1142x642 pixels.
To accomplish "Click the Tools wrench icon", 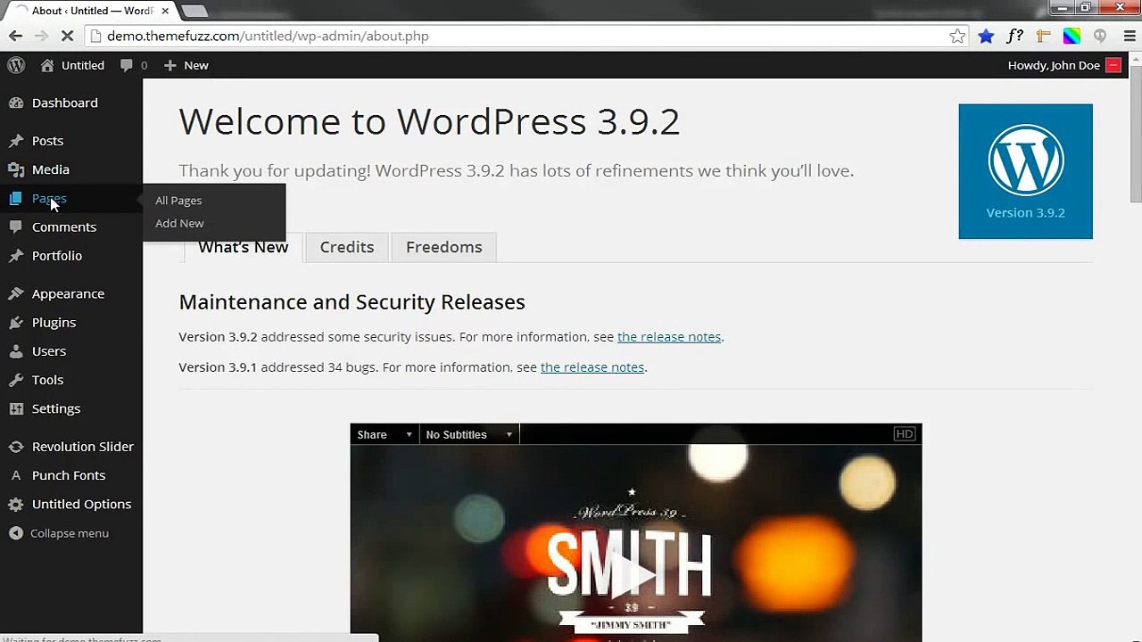I will coord(16,380).
